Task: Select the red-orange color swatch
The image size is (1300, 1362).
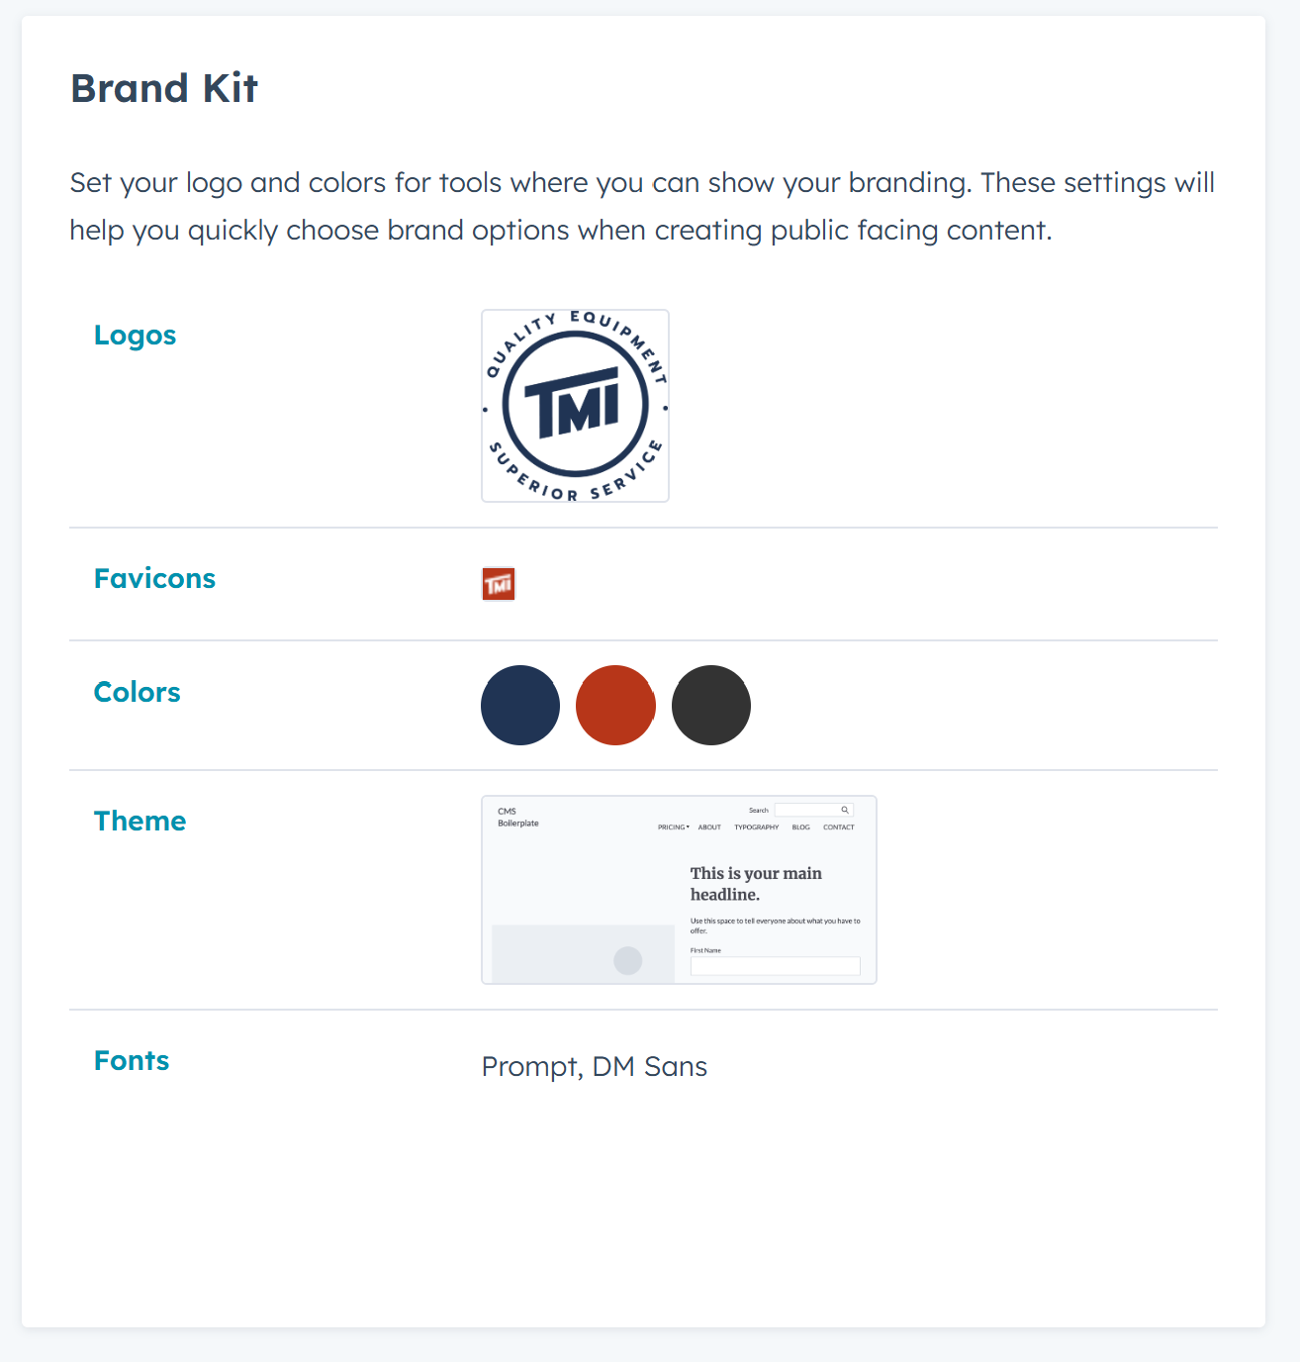Action: point(615,705)
